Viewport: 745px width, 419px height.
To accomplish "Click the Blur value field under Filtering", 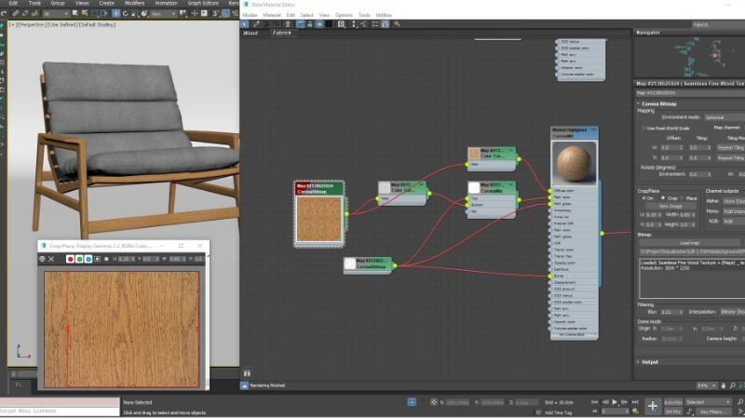I will 670,312.
